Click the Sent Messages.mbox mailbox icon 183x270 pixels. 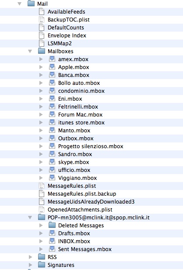(52, 249)
